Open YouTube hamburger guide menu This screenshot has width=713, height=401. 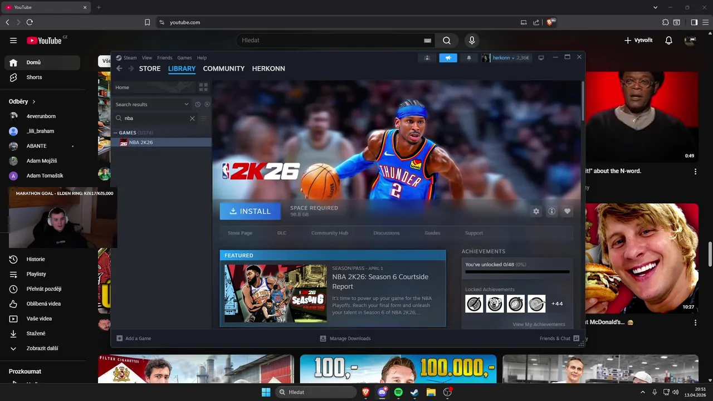tap(13, 40)
